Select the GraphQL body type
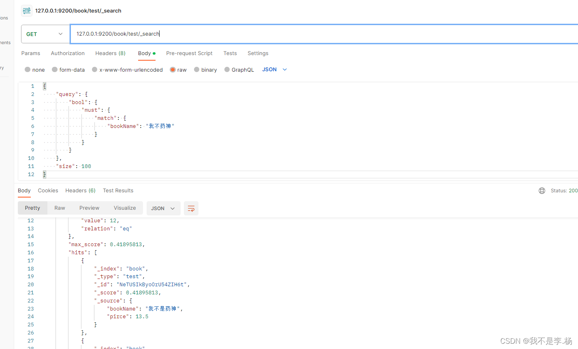 click(239, 69)
